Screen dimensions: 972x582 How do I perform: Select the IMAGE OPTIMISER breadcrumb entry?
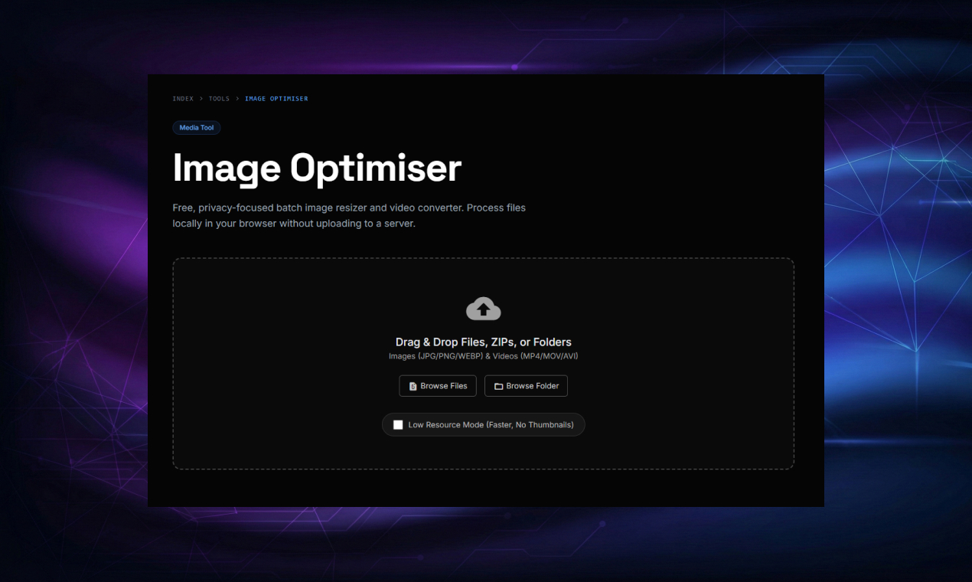coord(276,98)
